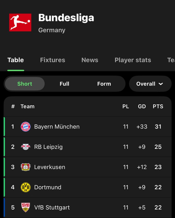Open the Overall filter dropdown

[150, 84]
